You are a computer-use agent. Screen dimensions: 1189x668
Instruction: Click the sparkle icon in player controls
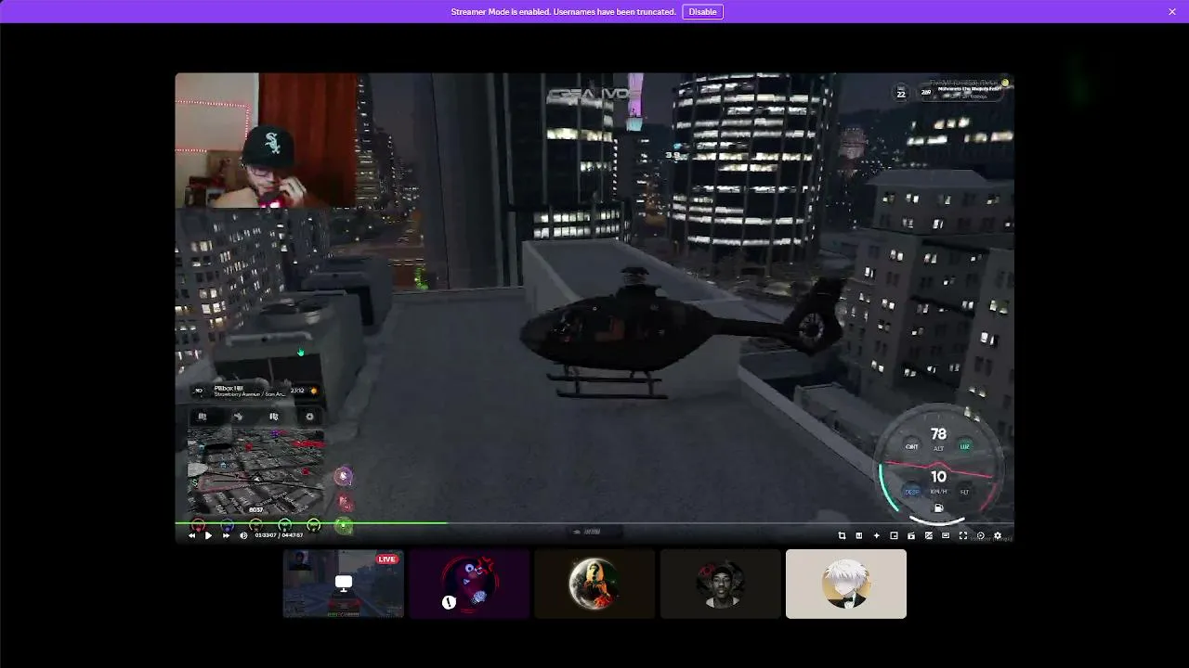[877, 535]
